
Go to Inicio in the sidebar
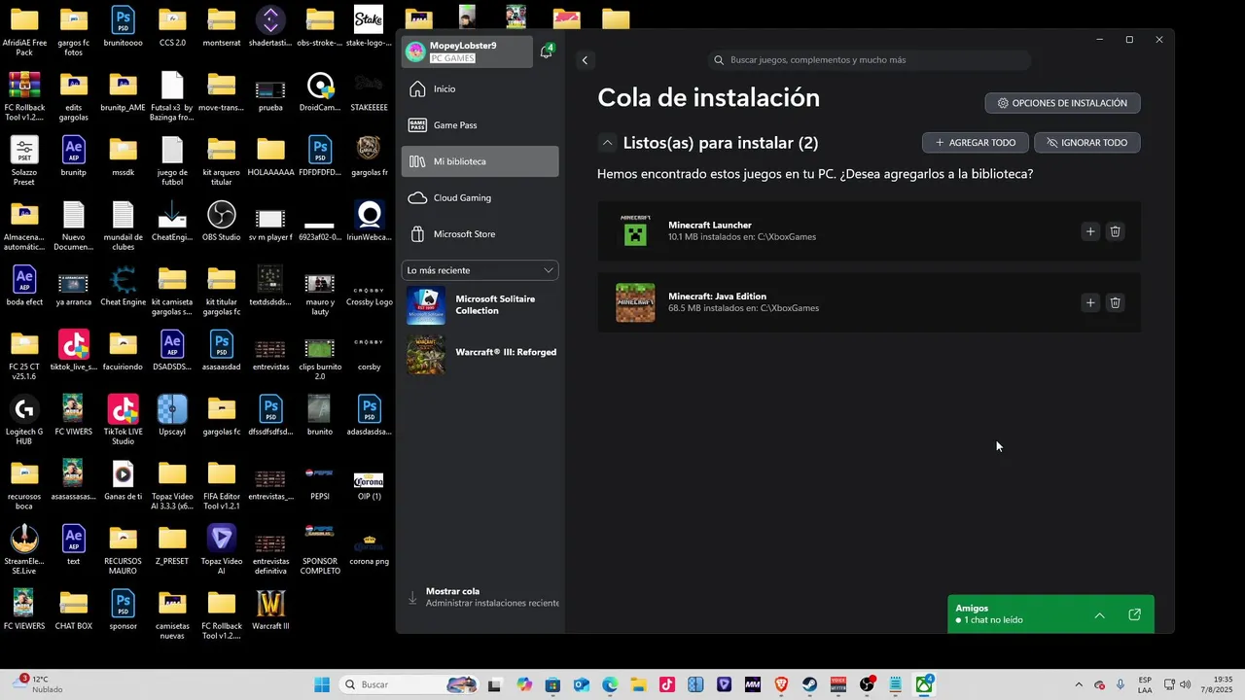(480, 88)
